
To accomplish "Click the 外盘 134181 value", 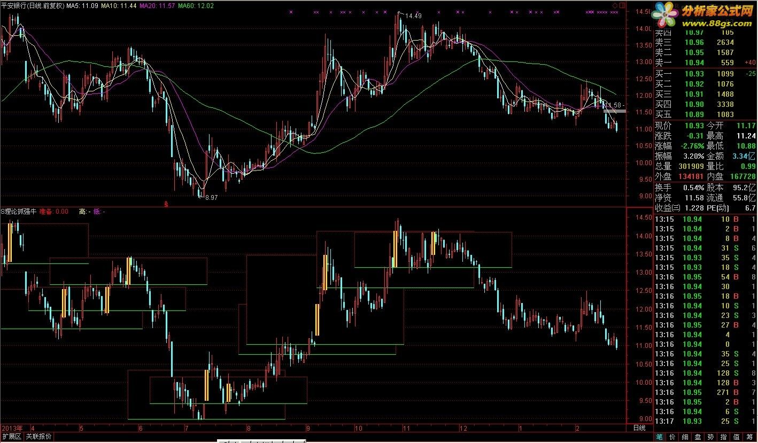I will [691, 176].
